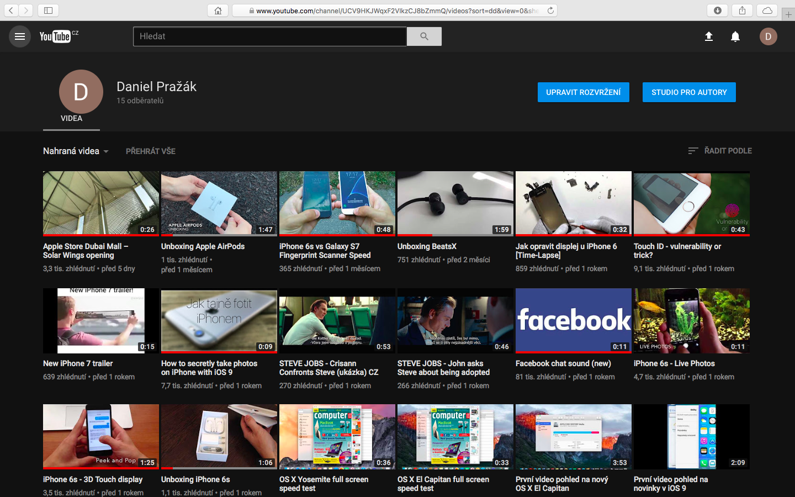Click title How to secretly take photos
This screenshot has height=497, width=795.
209,368
